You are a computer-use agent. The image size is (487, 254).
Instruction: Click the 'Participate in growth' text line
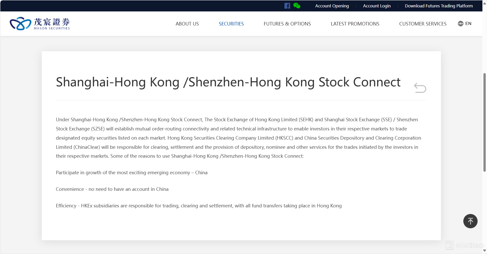(x=132, y=173)
